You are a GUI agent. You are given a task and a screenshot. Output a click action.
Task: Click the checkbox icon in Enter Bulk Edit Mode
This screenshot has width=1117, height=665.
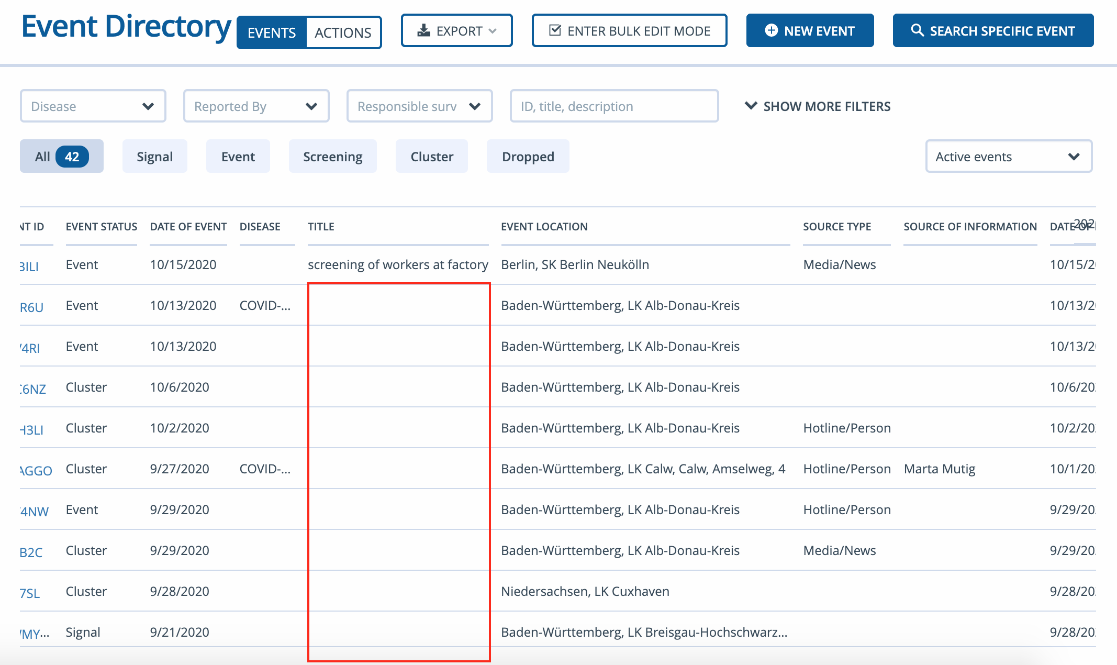tap(555, 30)
